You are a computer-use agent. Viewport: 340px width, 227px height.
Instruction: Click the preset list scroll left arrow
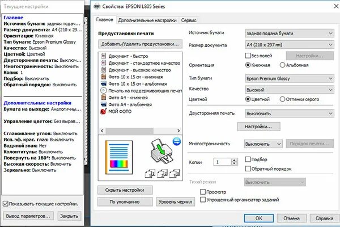(x=102, y=131)
